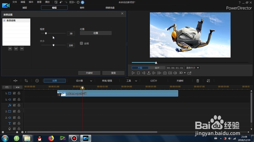Click the play button in preview
254x142 pixels.
(133, 73)
